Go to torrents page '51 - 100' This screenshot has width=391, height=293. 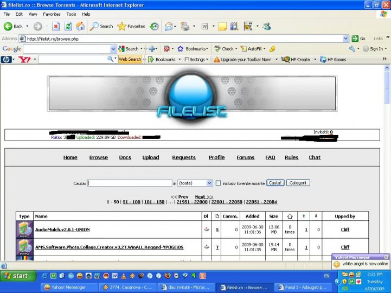131,202
